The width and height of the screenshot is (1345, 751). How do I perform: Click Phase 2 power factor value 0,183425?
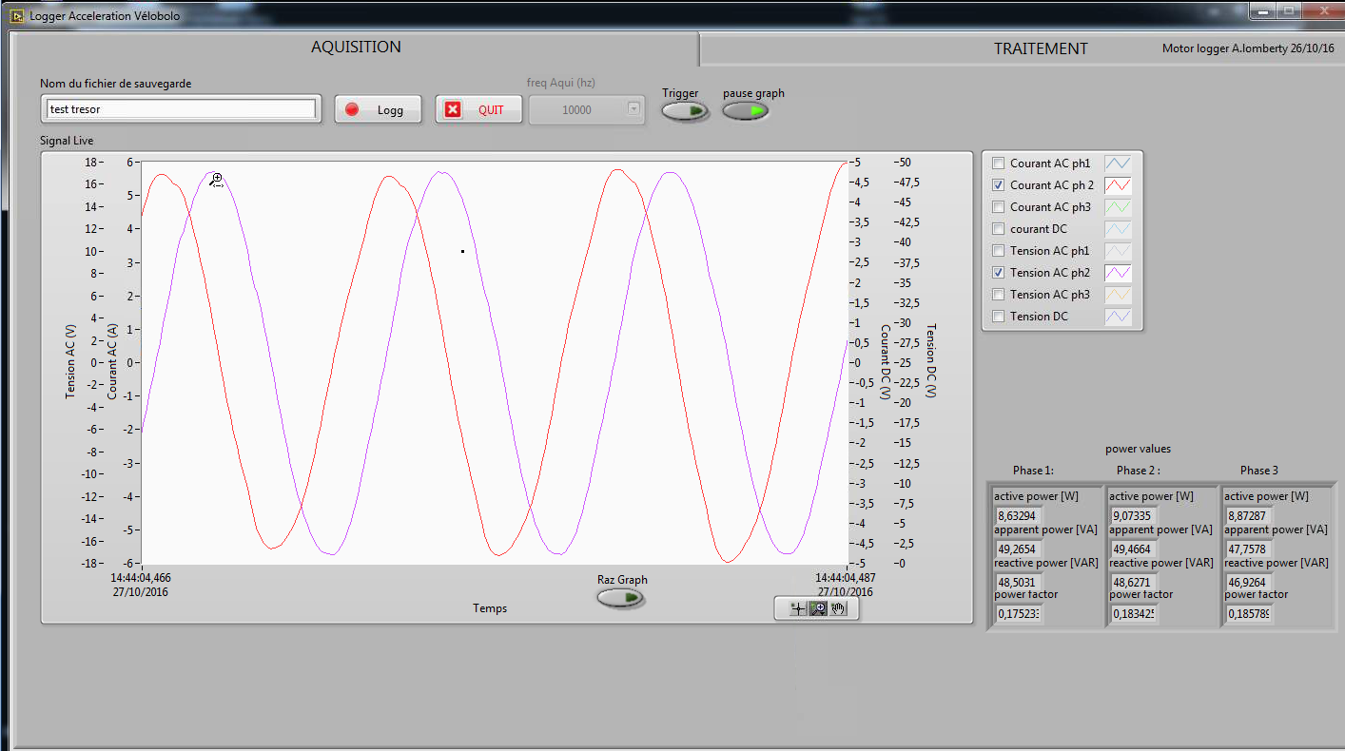point(1134,614)
